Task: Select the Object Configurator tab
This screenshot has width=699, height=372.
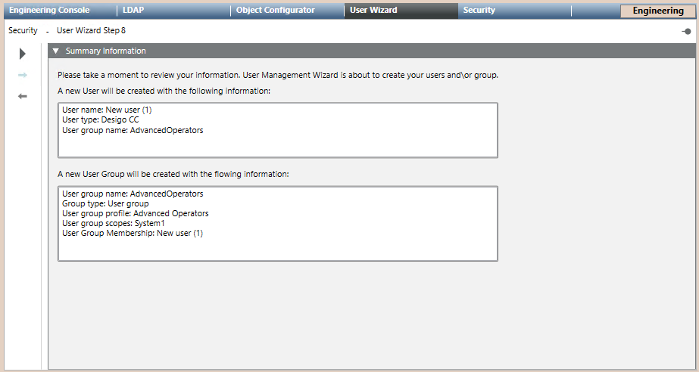Action: pos(275,11)
